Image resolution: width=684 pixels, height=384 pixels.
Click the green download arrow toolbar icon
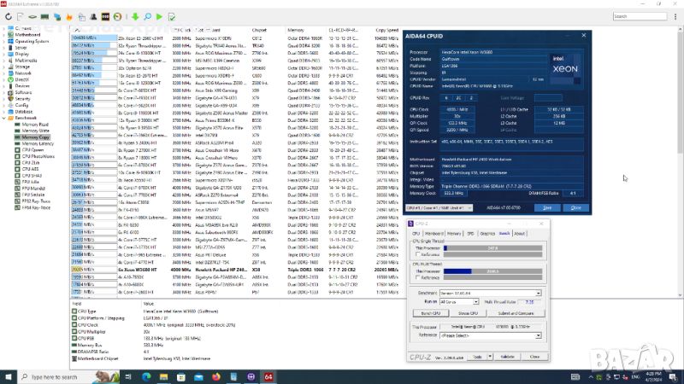tap(135, 16)
